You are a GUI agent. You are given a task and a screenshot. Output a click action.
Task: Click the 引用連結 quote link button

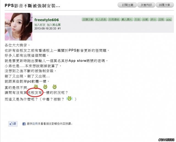click(114, 20)
